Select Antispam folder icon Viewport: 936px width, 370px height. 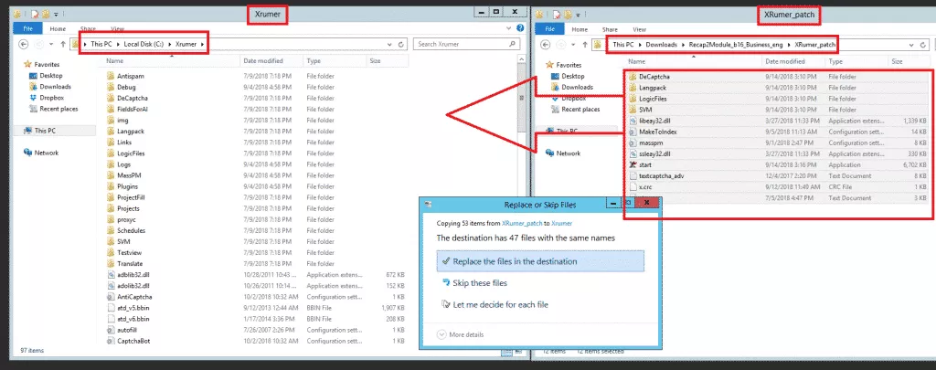point(111,77)
